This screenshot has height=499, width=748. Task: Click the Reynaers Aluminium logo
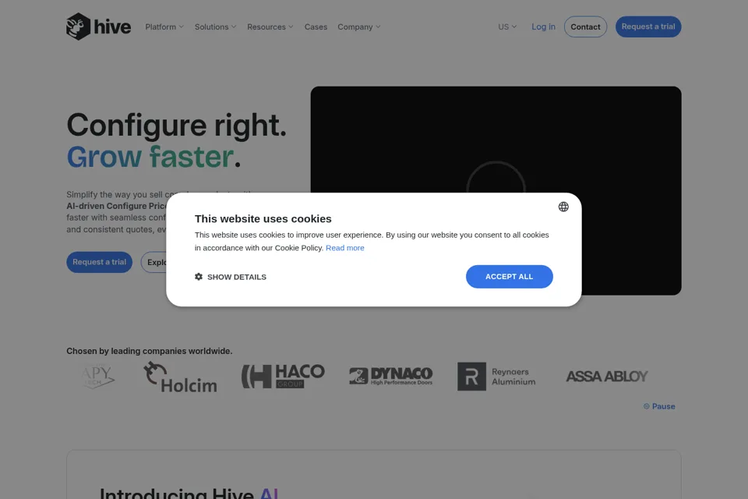click(496, 377)
